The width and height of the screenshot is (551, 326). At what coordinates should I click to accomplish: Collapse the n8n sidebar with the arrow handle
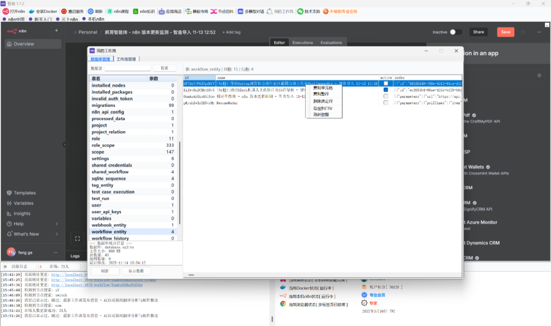[65, 145]
